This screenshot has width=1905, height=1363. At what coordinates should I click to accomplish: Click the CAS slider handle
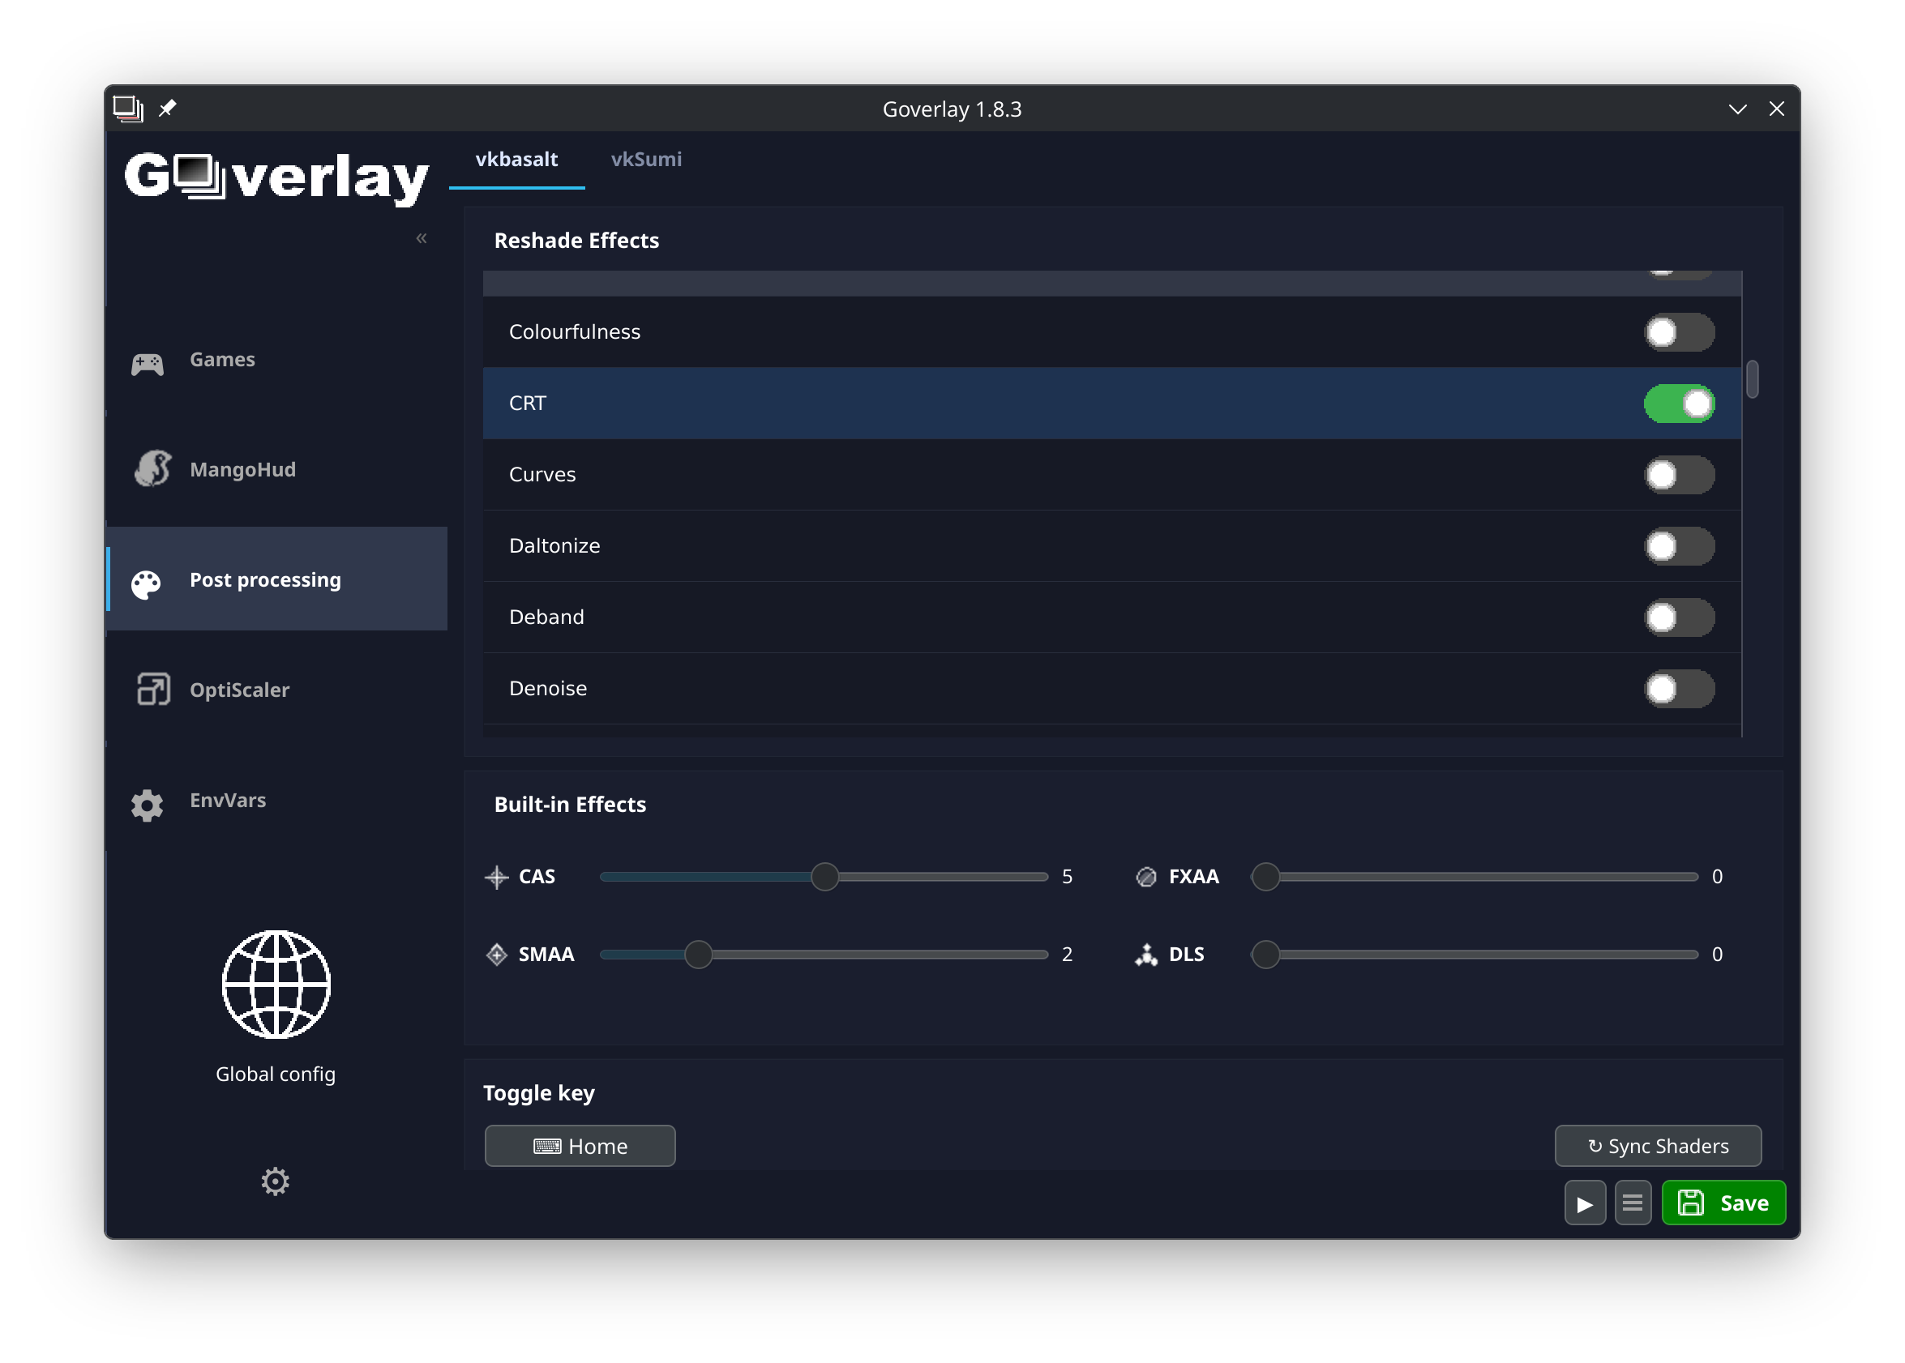click(x=824, y=876)
